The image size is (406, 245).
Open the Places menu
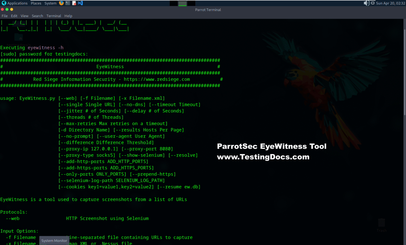(x=36, y=3)
